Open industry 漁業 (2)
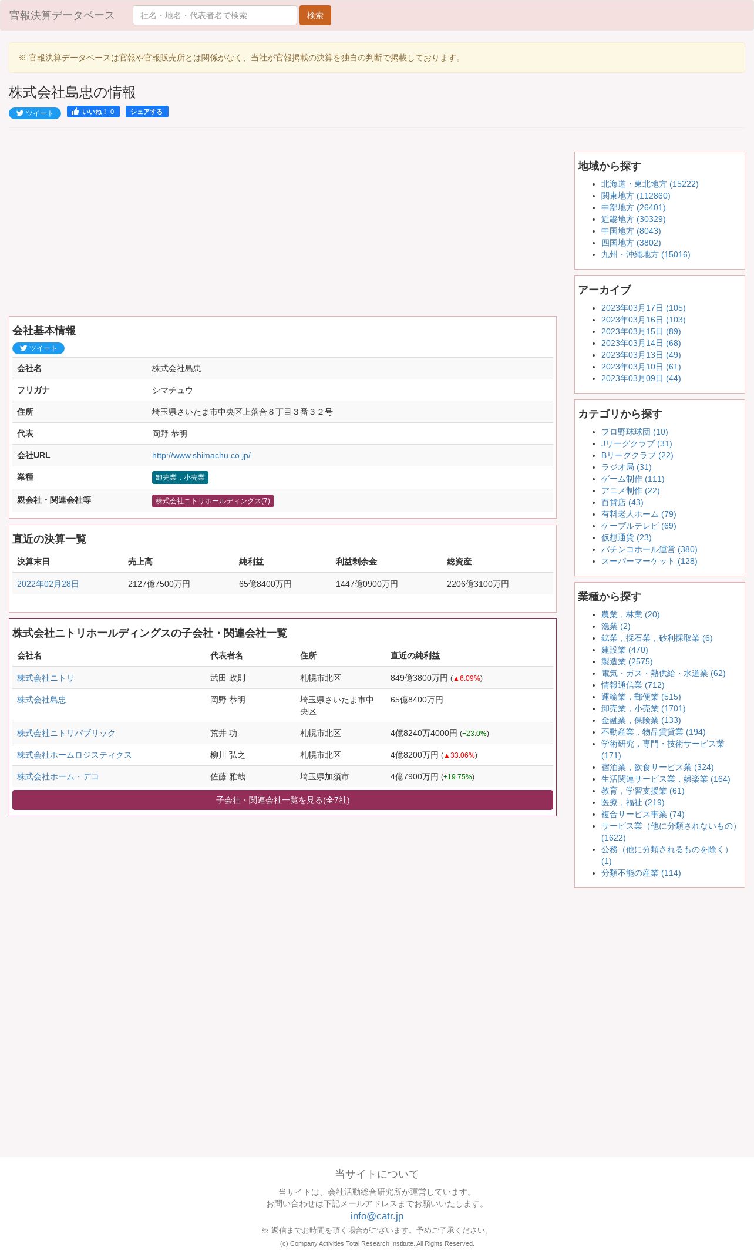 616,626
